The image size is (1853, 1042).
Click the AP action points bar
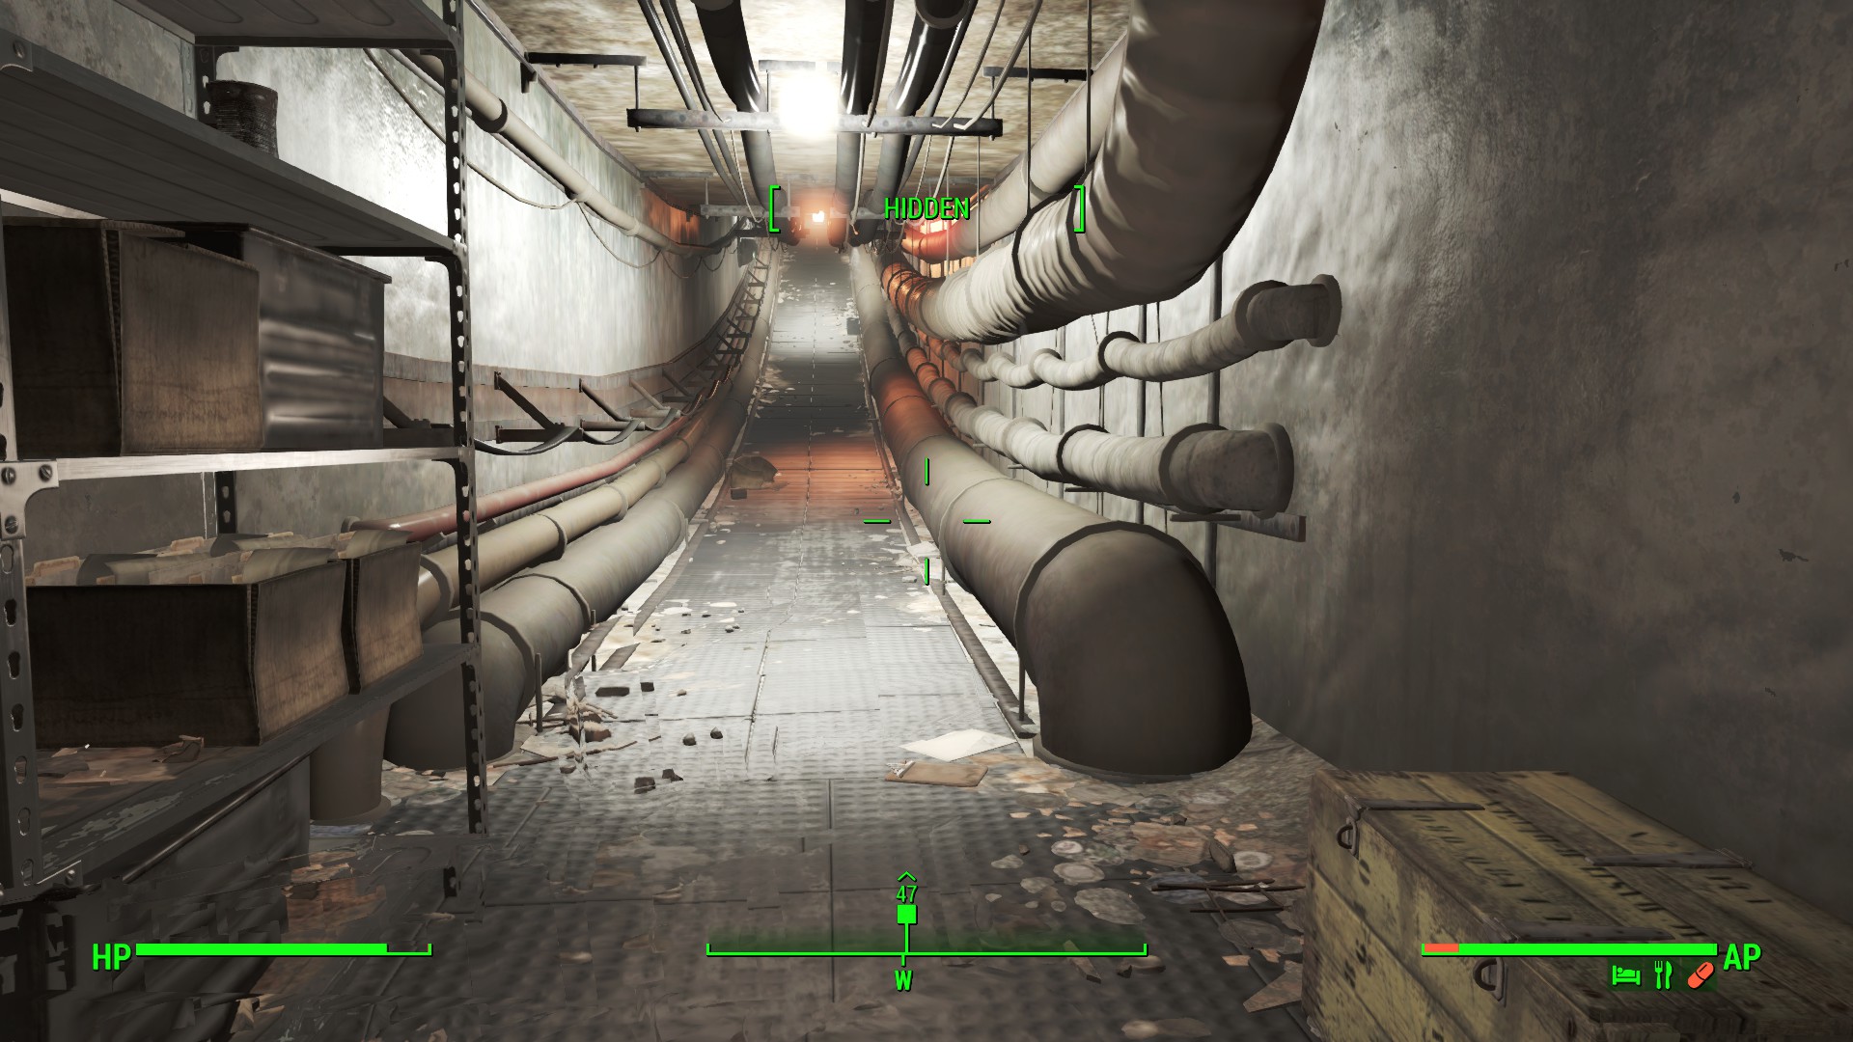coord(1569,949)
